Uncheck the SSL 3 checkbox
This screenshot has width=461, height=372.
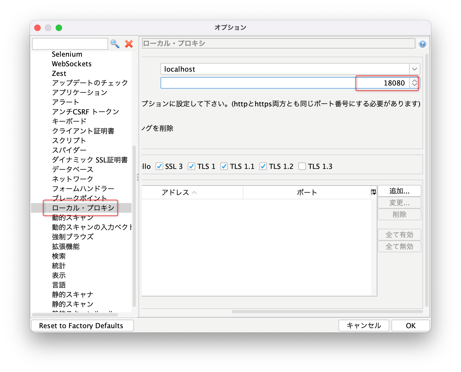pos(159,166)
